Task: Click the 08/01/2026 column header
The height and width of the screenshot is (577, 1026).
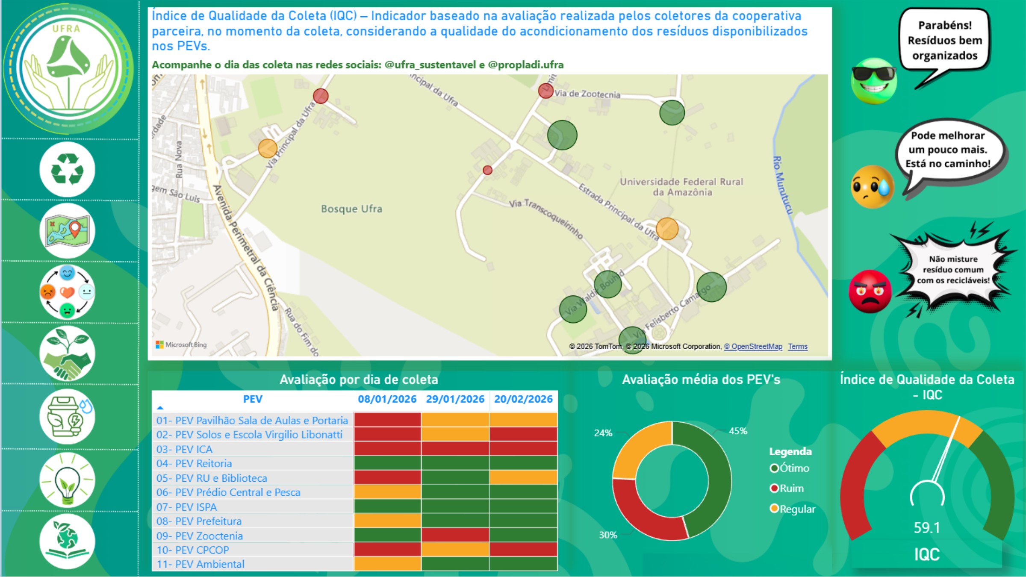Action: 387,399
